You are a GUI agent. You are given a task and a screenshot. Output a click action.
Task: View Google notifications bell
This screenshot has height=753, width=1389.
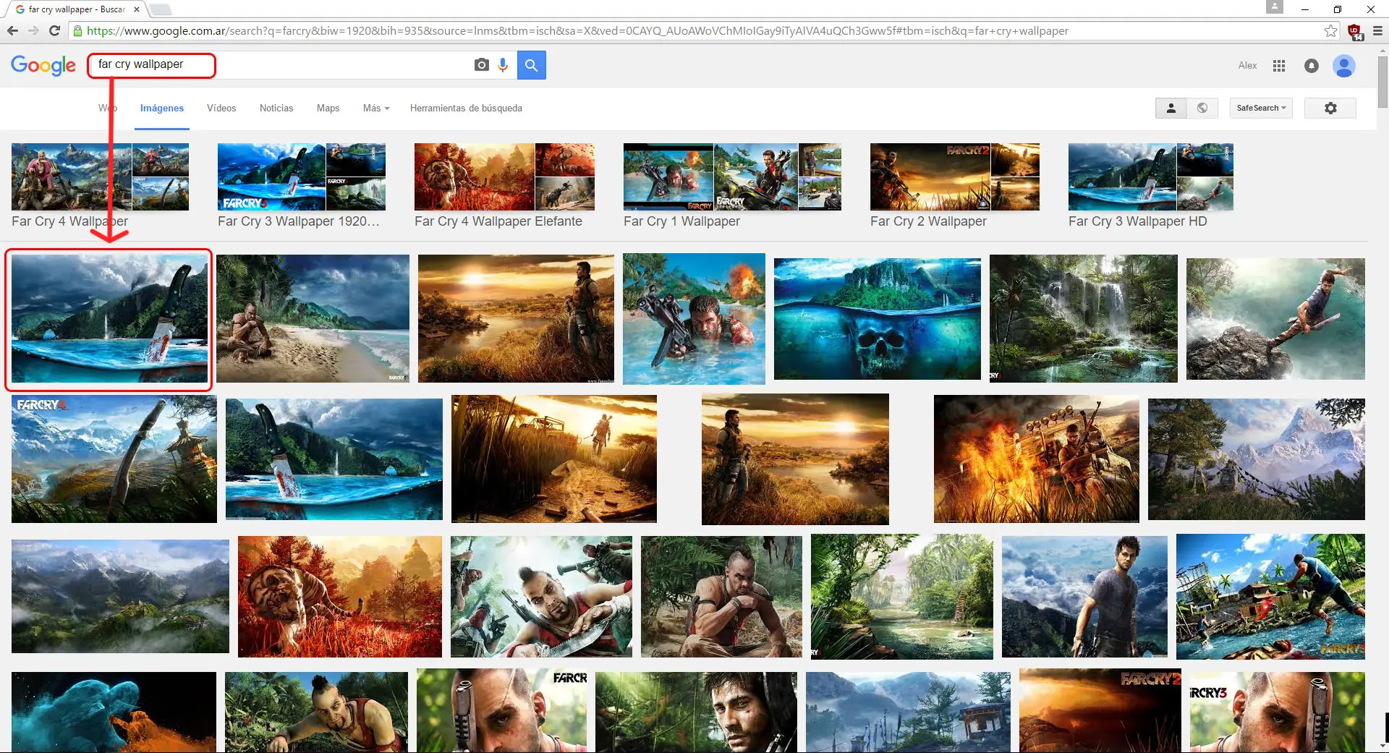[1312, 66]
